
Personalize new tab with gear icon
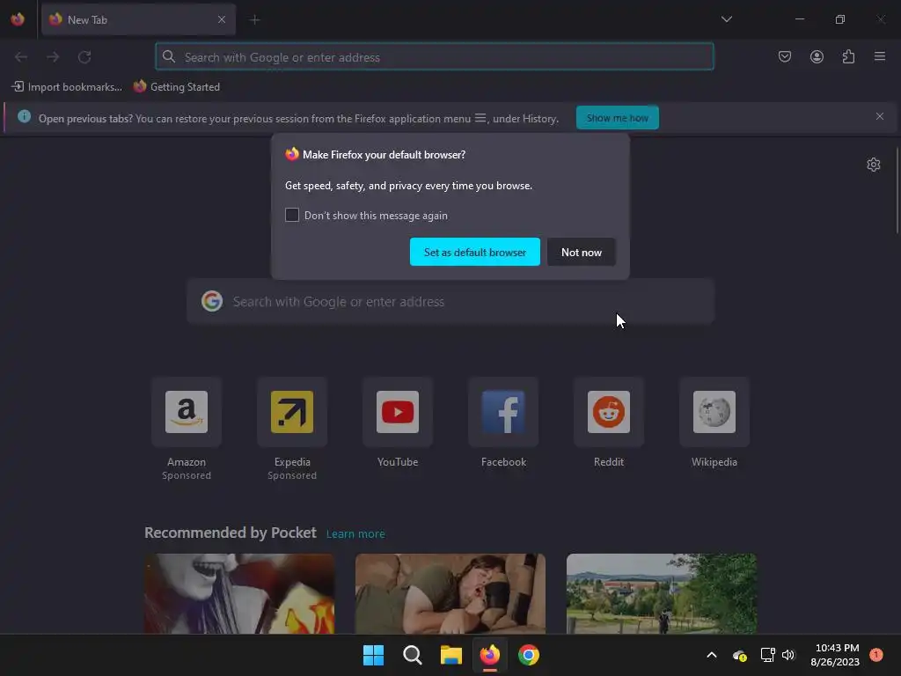coord(874,165)
